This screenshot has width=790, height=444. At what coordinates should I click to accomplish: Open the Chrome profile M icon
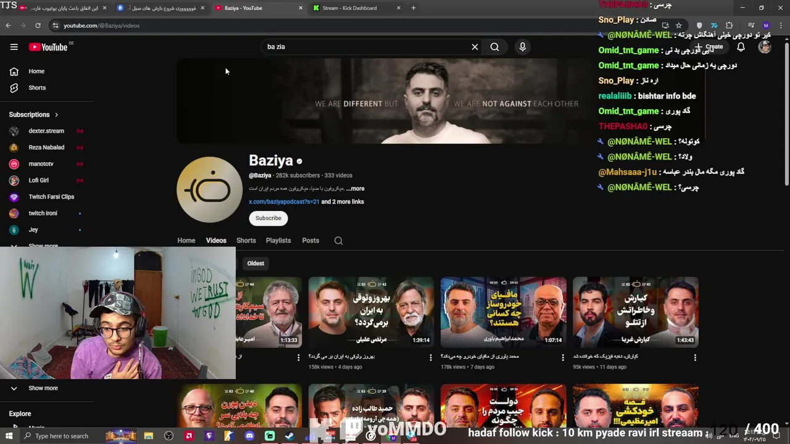click(x=766, y=25)
